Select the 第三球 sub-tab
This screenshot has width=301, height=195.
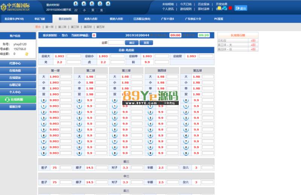[x=75, y=27]
